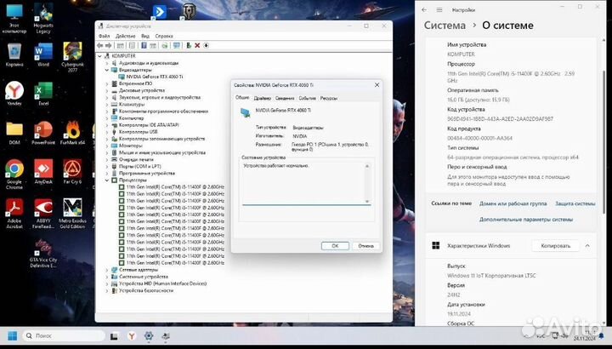
Task: Launch FurMark x64 from the desktop
Action: [x=73, y=131]
